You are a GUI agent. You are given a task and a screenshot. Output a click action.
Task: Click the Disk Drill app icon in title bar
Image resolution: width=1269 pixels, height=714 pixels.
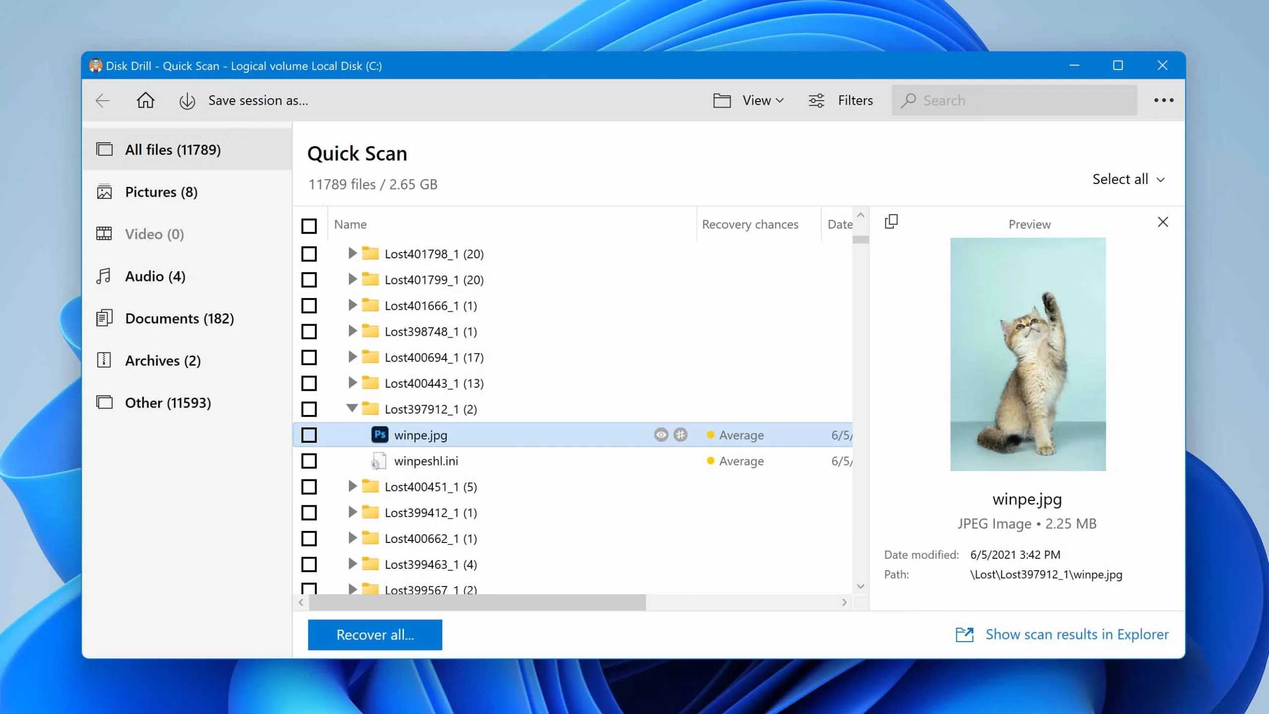(96, 65)
